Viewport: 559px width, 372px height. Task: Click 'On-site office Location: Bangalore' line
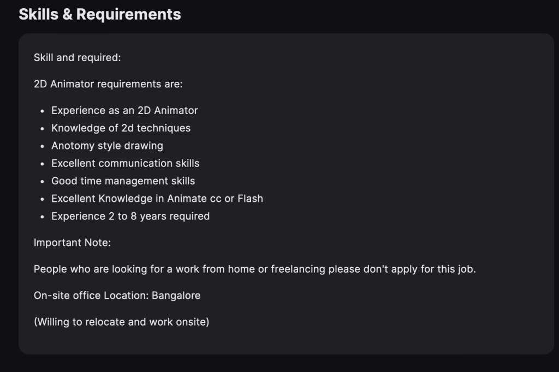[117, 296]
